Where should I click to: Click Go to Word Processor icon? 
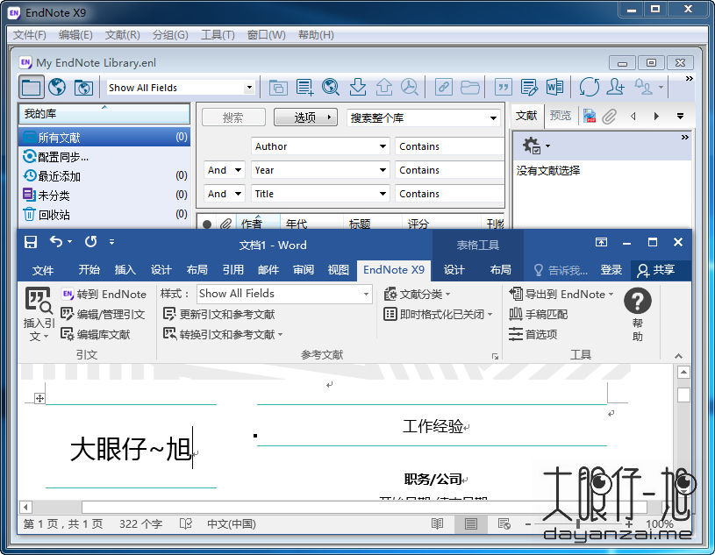pos(554,87)
